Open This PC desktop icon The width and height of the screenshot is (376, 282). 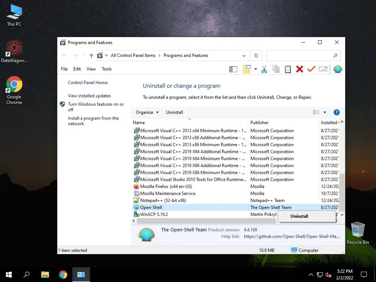pyautogui.click(x=14, y=15)
